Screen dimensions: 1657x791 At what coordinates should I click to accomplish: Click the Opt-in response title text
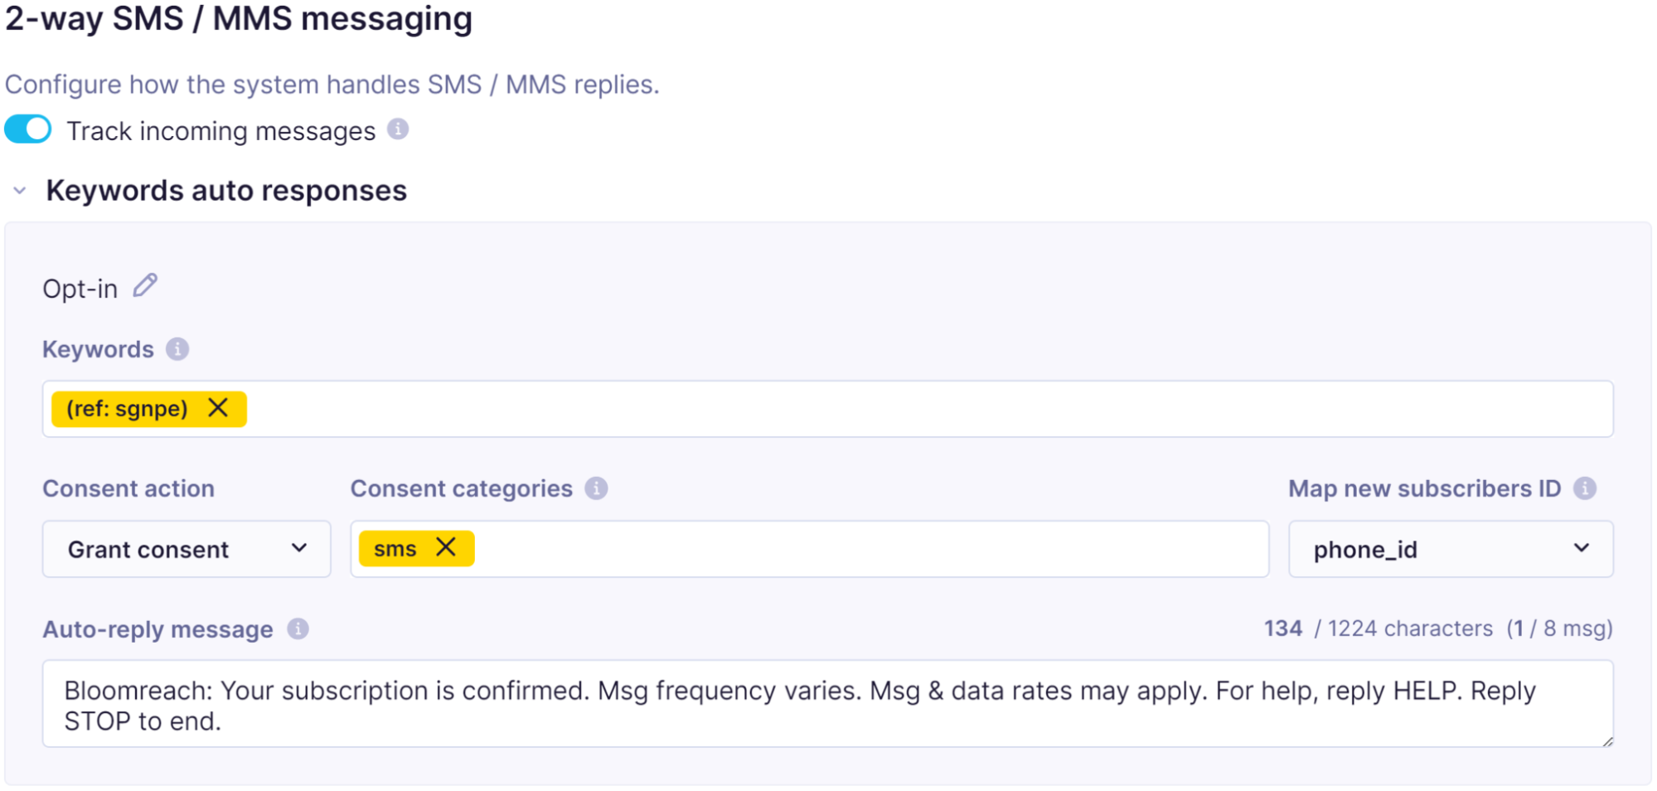pyautogui.click(x=80, y=289)
